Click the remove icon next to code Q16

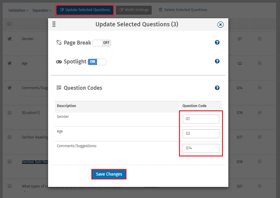[x=259, y=112]
